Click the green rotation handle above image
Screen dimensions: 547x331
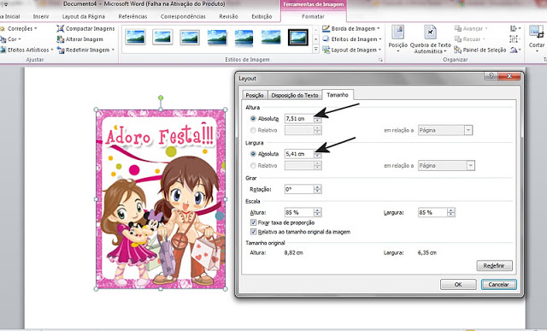pos(161,98)
